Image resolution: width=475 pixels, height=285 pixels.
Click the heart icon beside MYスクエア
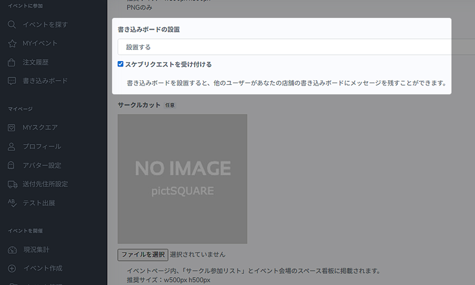point(12,128)
